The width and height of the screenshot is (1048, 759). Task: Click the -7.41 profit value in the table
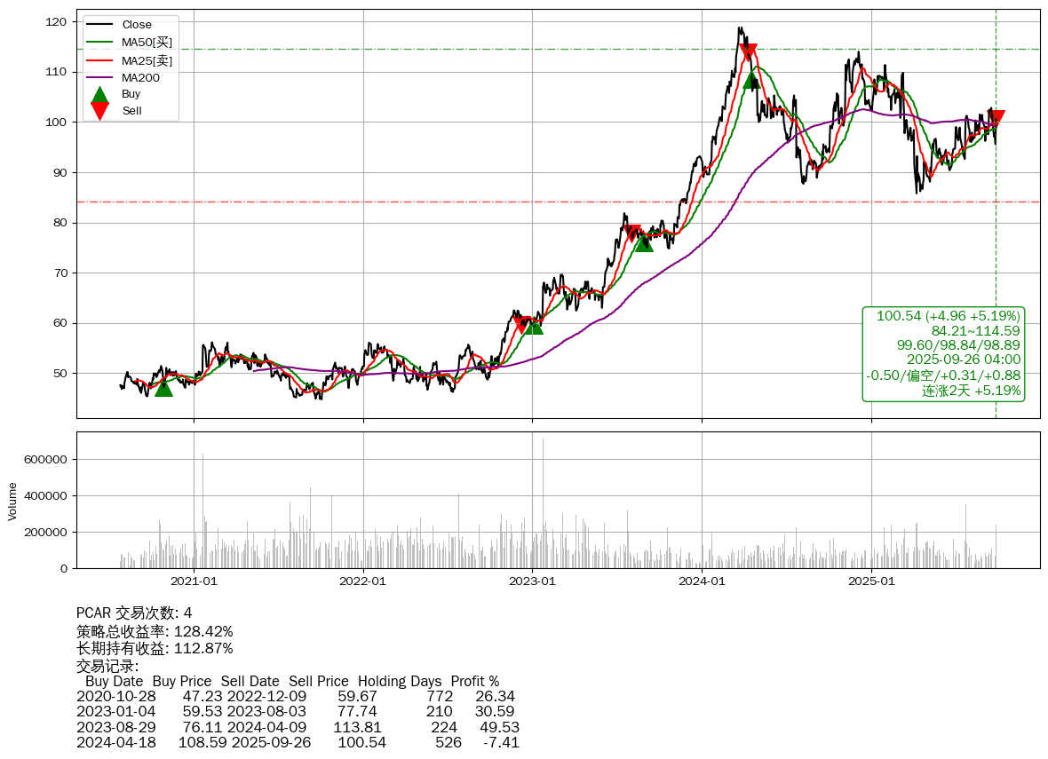(501, 742)
